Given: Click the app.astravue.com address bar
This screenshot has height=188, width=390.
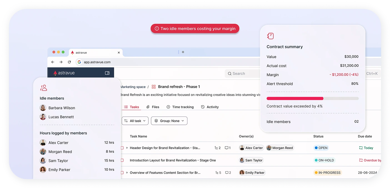Looking at the screenshot, I should pos(97,62).
